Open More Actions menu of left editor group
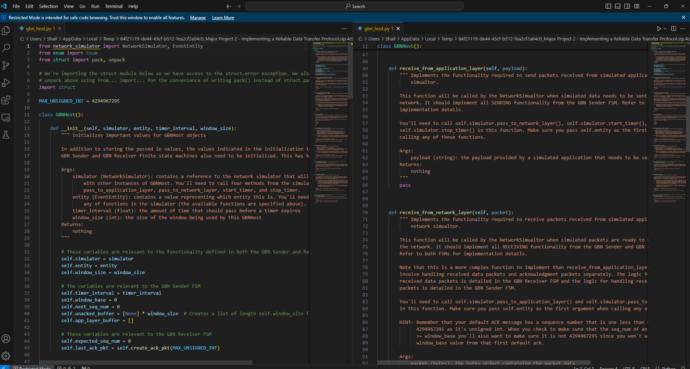Viewport: 690px width, 369px height. [x=344, y=29]
